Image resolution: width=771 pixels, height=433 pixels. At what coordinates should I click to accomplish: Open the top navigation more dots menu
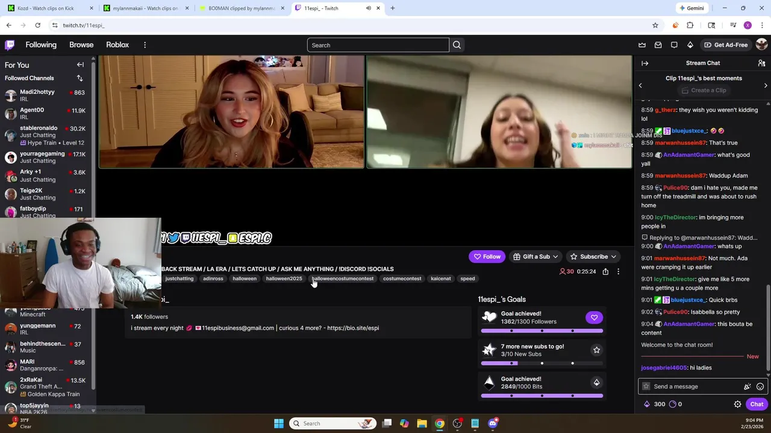point(145,45)
